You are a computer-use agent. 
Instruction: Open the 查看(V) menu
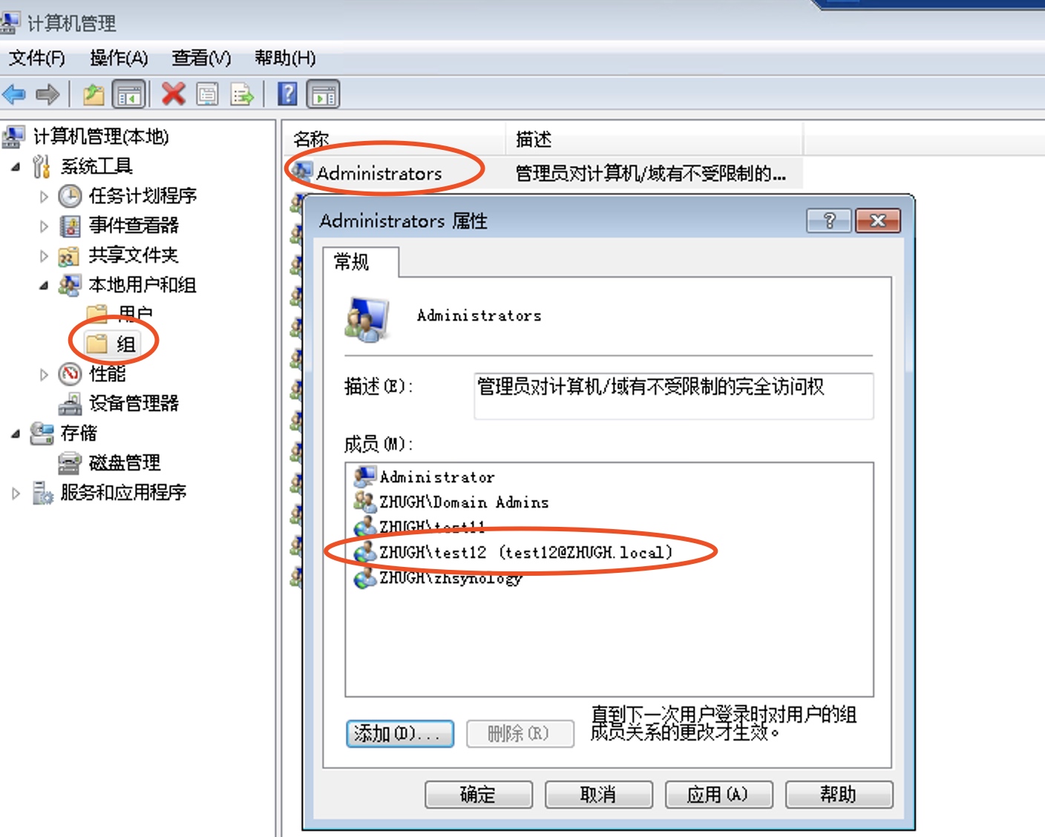(x=201, y=58)
